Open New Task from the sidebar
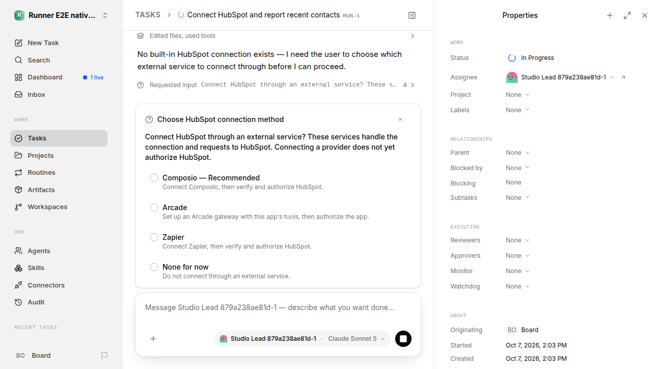656x369 pixels. coord(59,43)
